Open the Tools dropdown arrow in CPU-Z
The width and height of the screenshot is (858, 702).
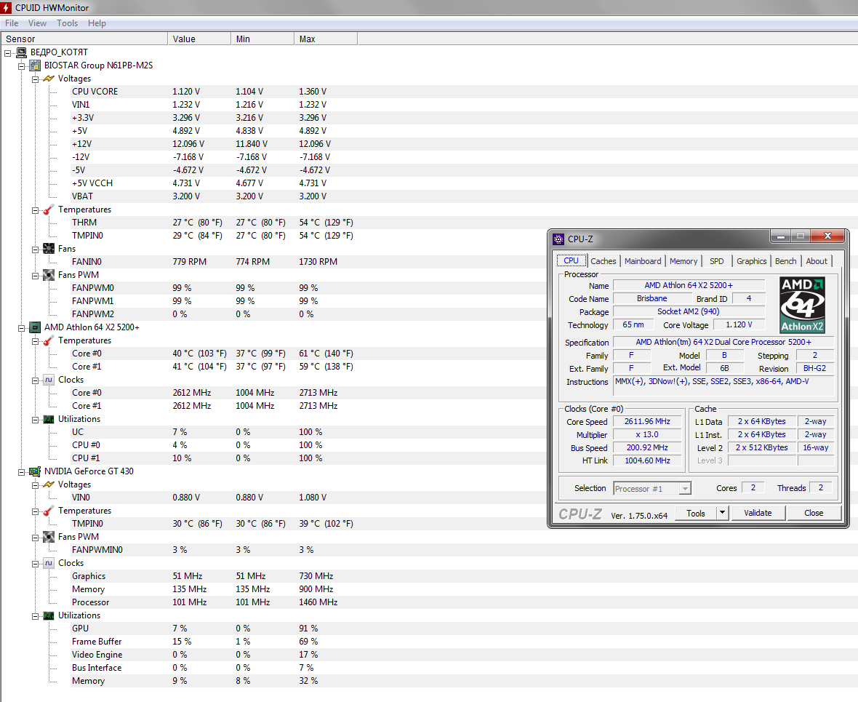722,513
